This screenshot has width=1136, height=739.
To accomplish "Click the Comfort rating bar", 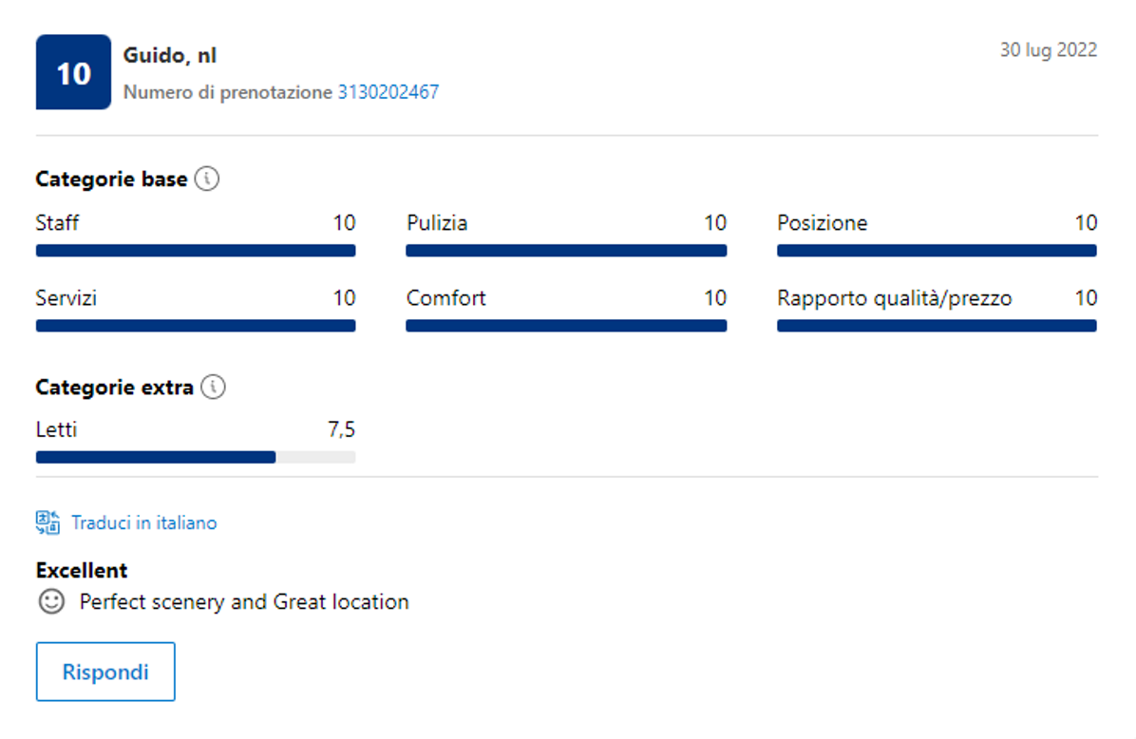I will pos(566,326).
